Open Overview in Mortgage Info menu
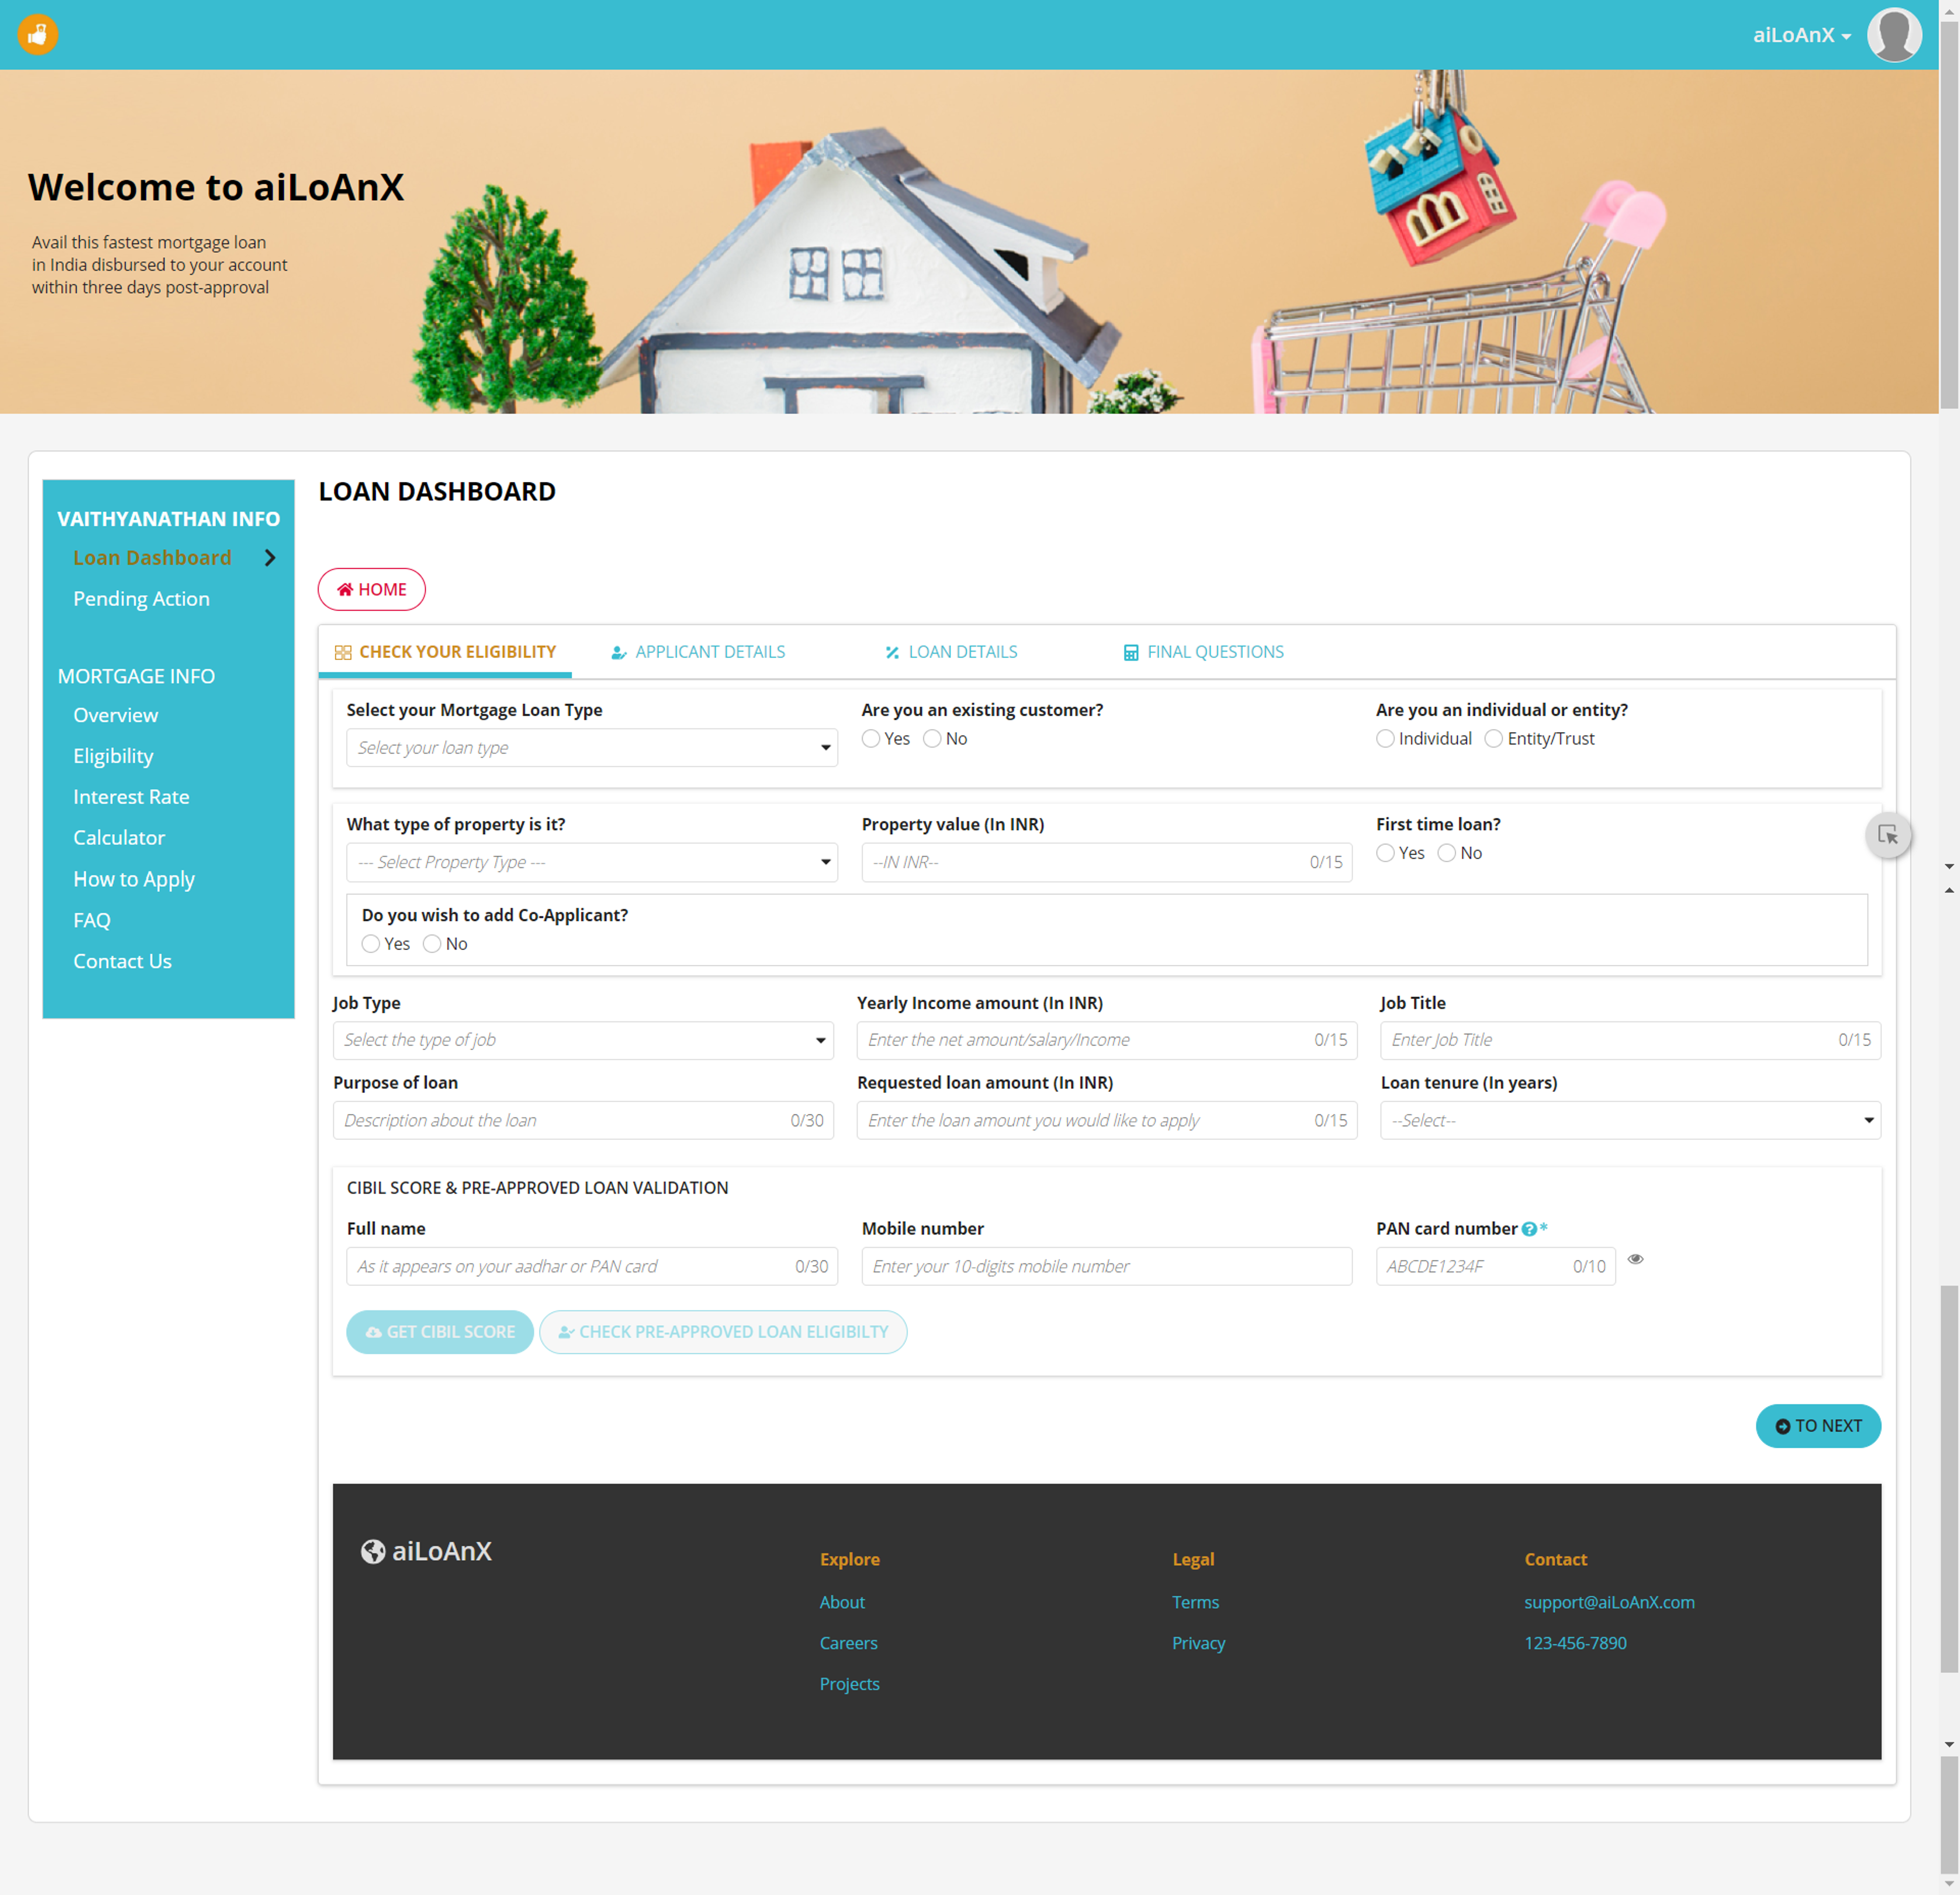 (115, 716)
